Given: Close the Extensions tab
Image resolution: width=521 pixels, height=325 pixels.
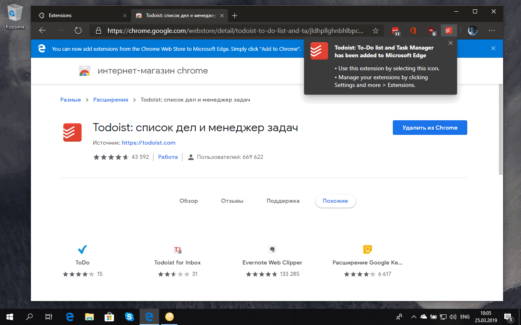Looking at the screenshot, I should pos(125,15).
